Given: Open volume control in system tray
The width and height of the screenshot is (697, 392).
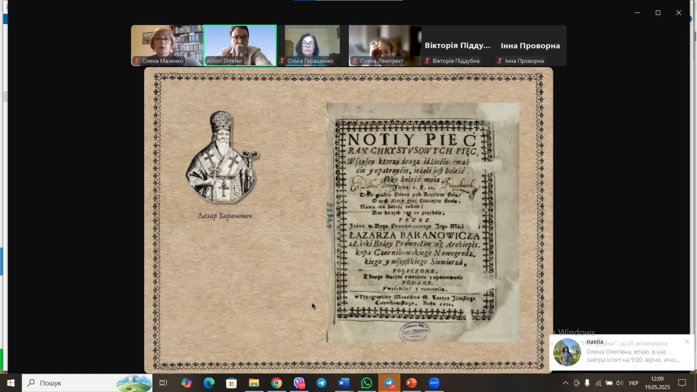Looking at the screenshot, I should [x=619, y=383].
